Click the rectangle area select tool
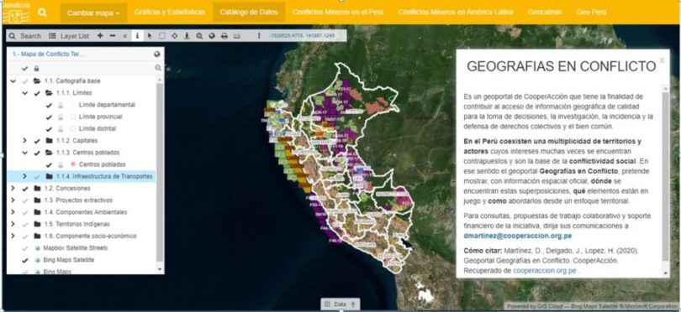 [162, 36]
